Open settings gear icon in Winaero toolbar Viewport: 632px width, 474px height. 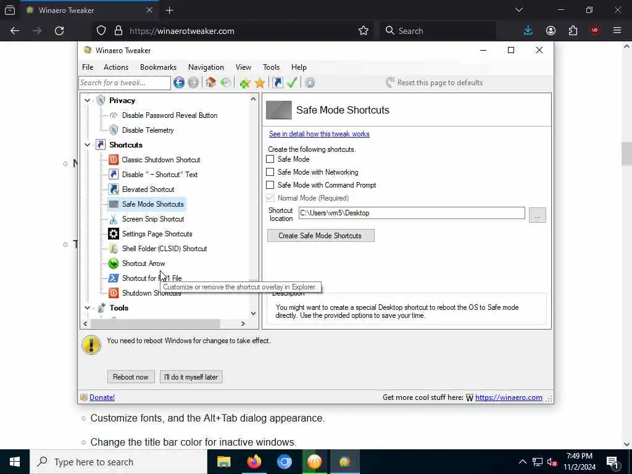pos(310,83)
